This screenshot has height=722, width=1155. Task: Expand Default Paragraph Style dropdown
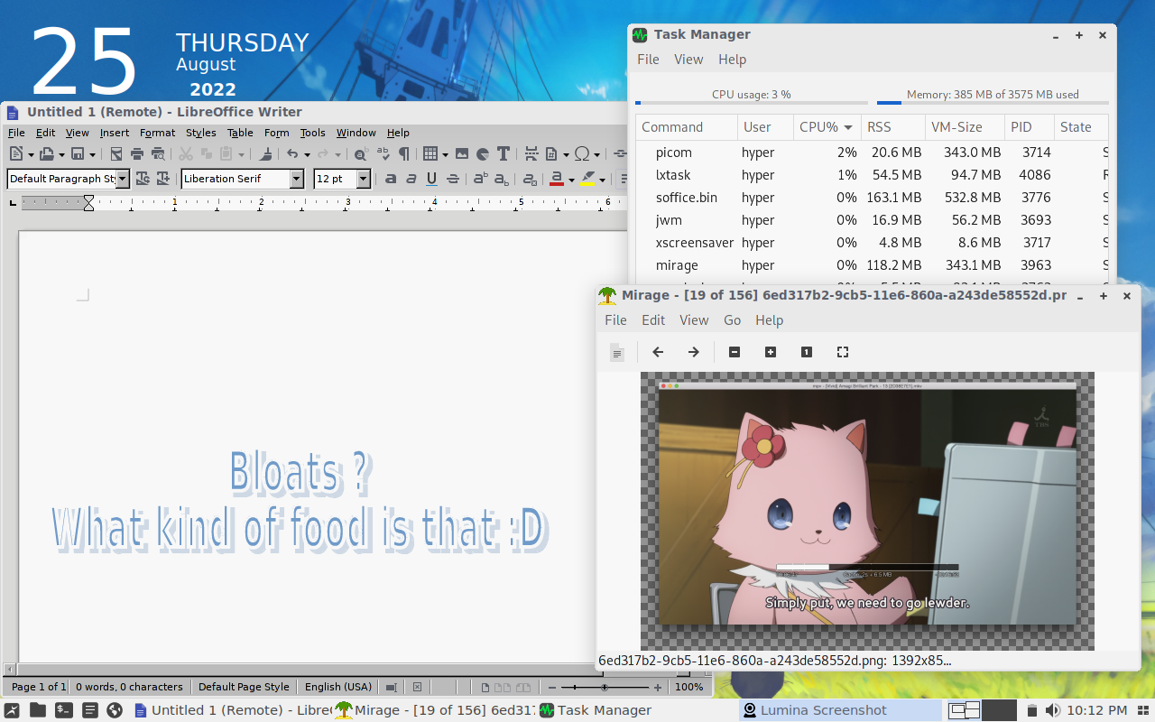coord(123,179)
